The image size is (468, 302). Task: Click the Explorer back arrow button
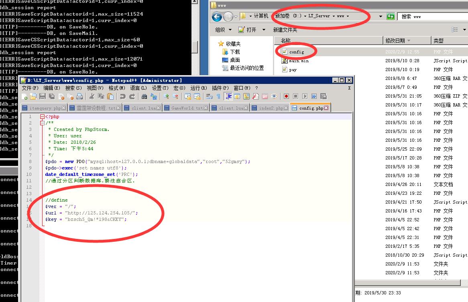click(217, 16)
